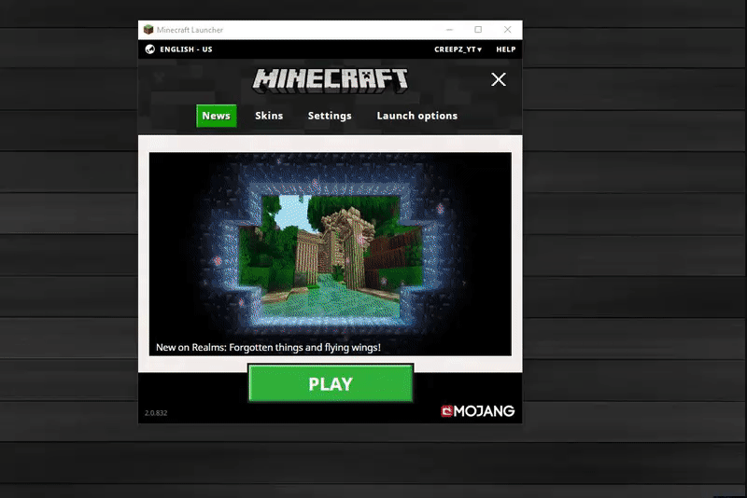The image size is (747, 498).
Task: Click the Mojang logo
Action: click(478, 411)
